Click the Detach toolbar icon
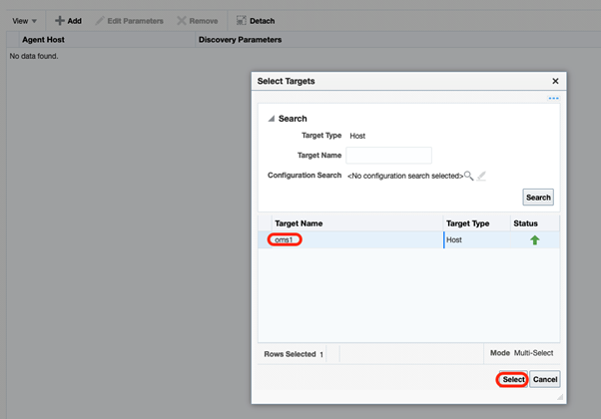Screen dimensions: 601x419 pos(241,20)
